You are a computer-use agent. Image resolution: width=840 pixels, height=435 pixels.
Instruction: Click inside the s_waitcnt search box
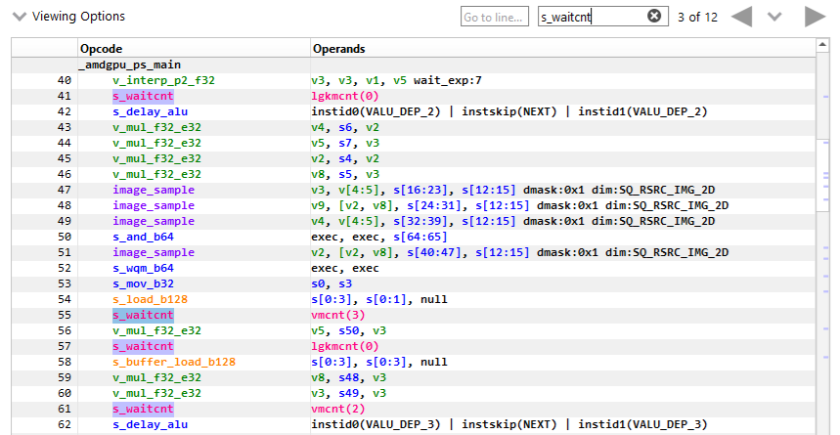coord(591,17)
